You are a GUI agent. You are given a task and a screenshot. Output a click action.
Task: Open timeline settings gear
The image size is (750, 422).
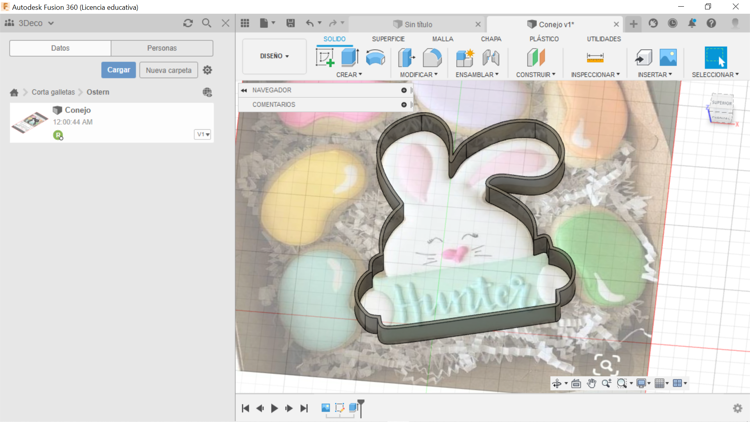(737, 408)
